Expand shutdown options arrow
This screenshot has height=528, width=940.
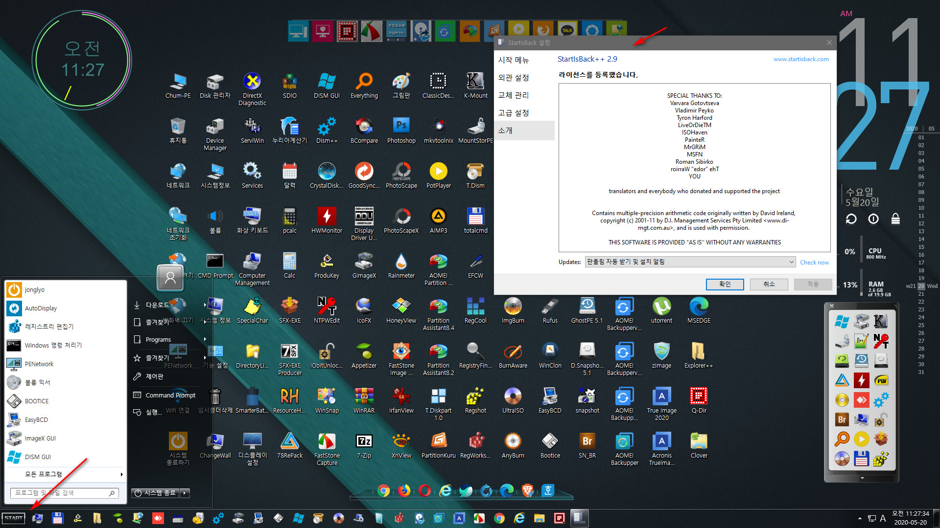[185, 493]
